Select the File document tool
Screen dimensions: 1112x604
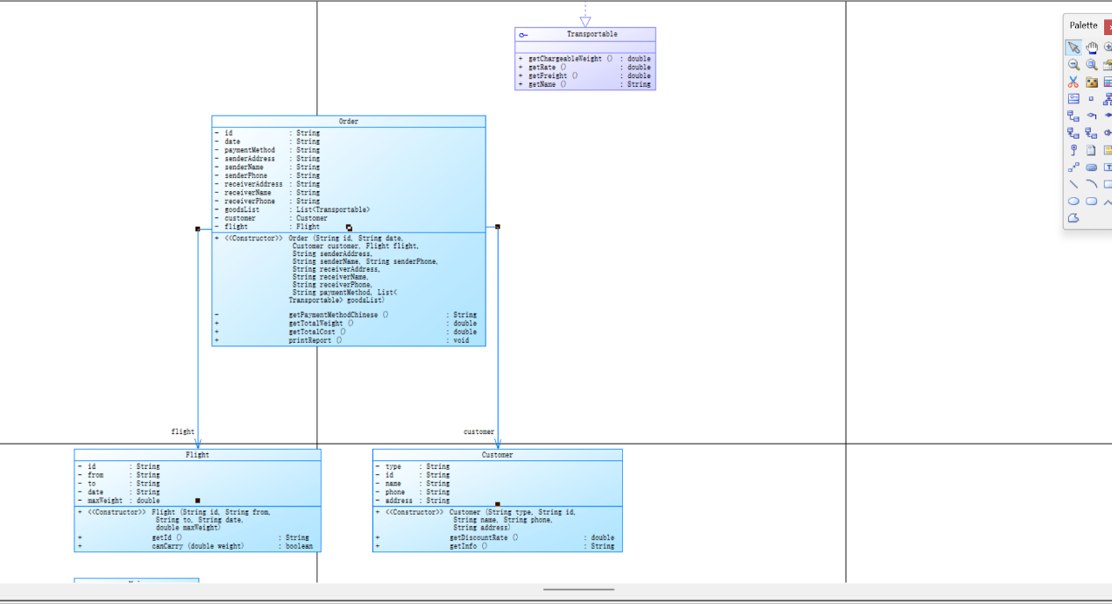(1092, 150)
